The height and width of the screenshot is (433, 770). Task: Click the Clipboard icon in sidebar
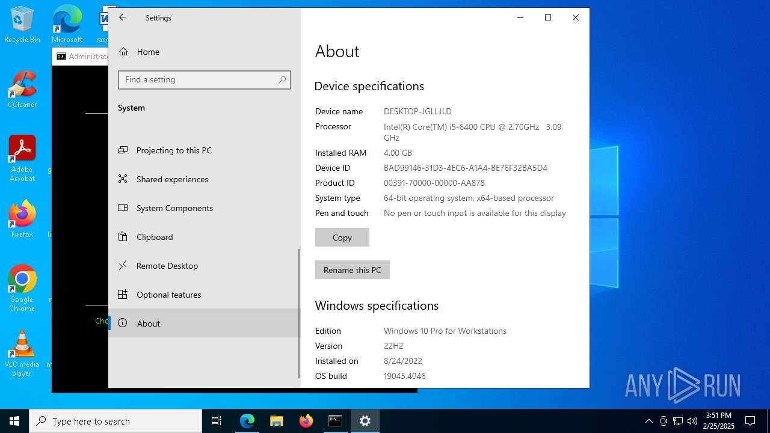click(123, 236)
